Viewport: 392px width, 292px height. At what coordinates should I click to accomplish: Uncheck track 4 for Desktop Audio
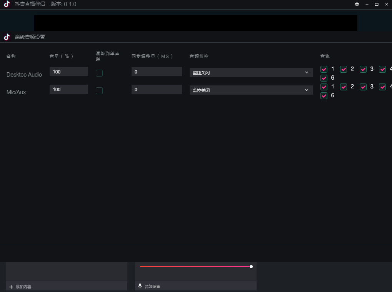tap(382, 69)
